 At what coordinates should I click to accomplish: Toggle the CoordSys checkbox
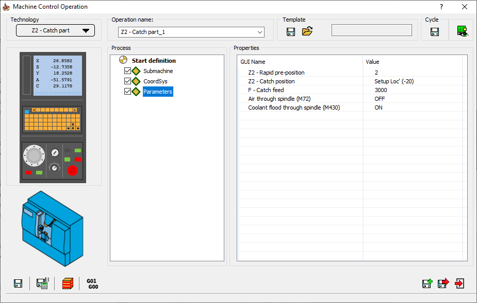[128, 81]
